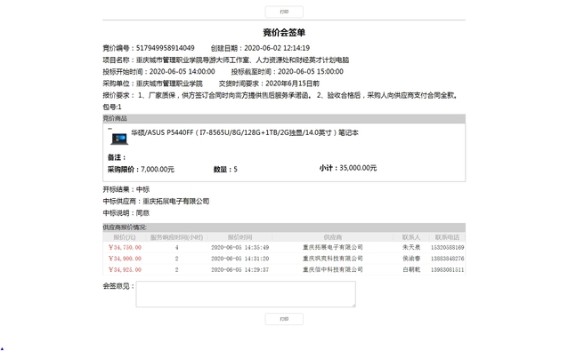Click the 联系人 column header
The width and height of the screenshot is (568, 351).
(411, 237)
